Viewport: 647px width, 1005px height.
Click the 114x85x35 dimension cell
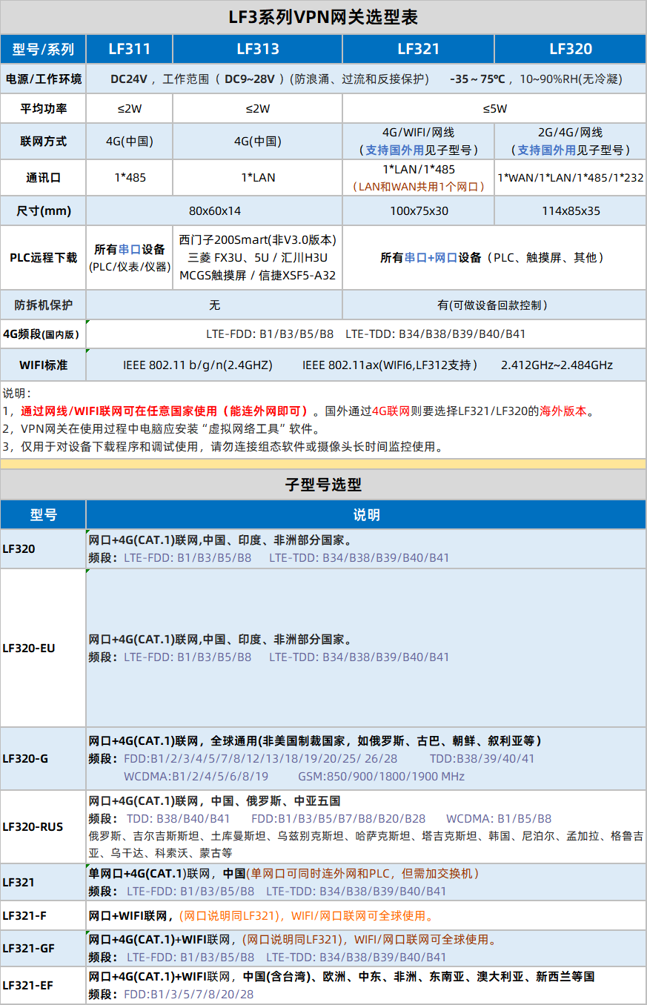[x=570, y=210]
